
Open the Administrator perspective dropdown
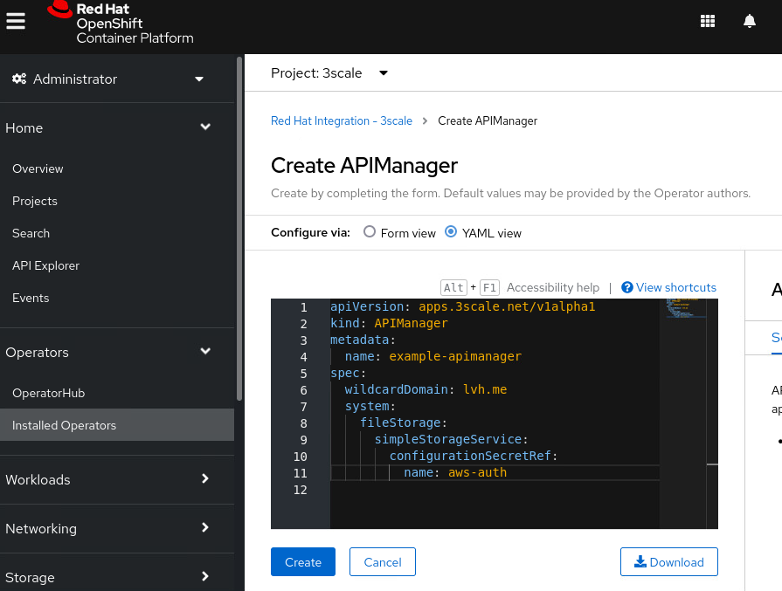(199, 79)
